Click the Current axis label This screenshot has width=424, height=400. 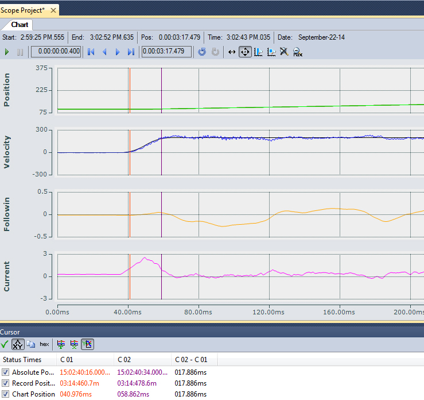click(6, 276)
